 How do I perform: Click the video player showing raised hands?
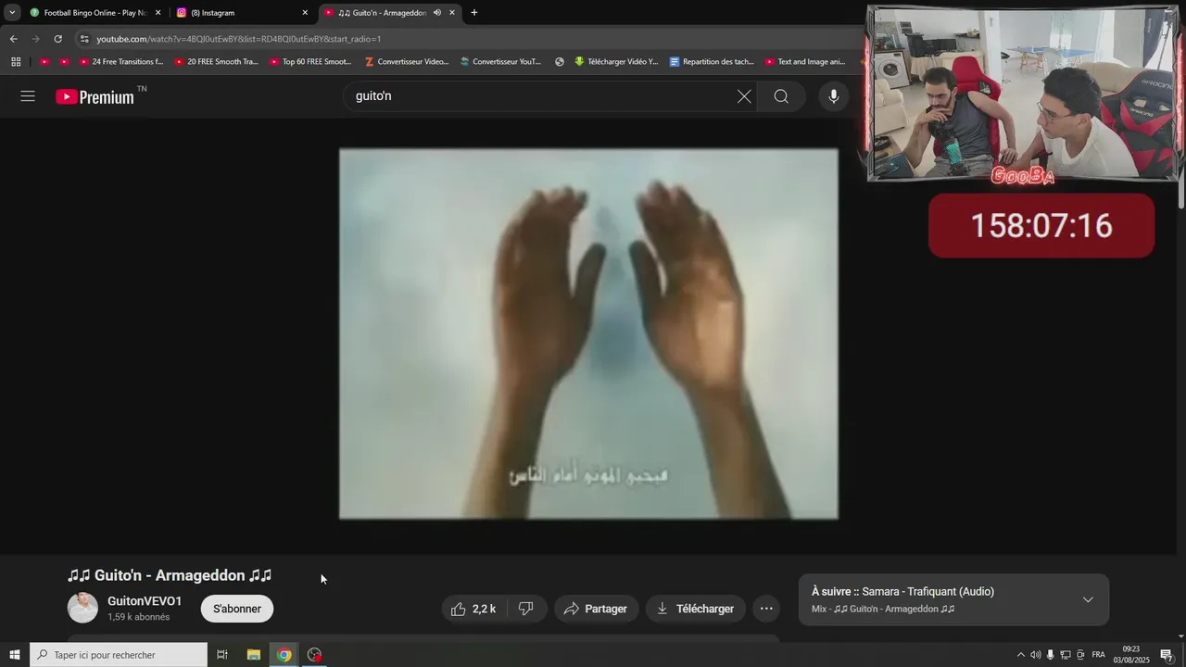588,333
